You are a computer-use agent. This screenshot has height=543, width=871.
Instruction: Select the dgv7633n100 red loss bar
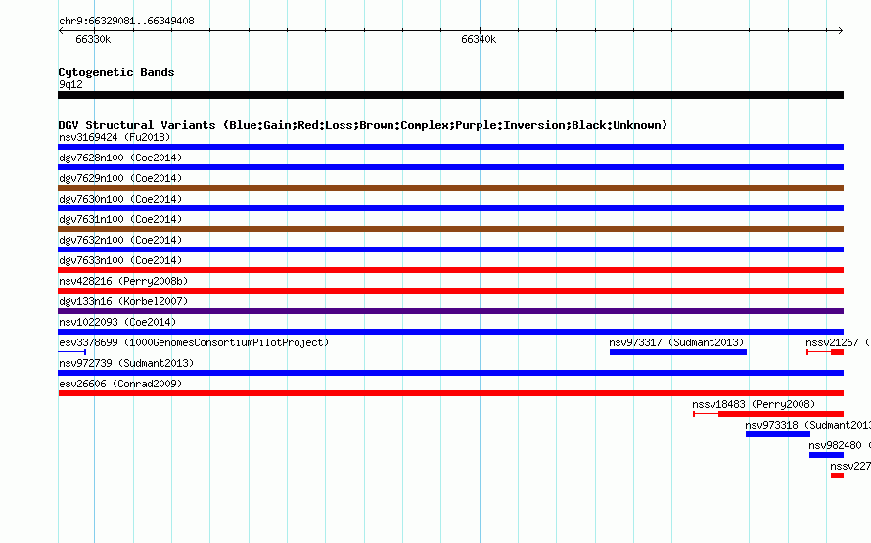pyautogui.click(x=450, y=270)
